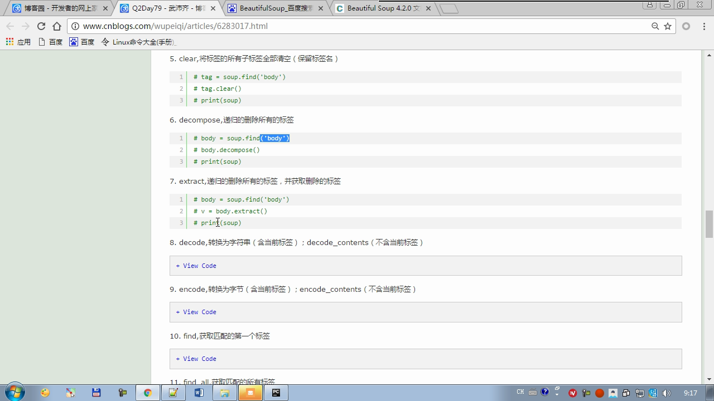Screen dimensions: 714x401
Task: Click the zoom magnifier icon in address bar
Action: click(x=655, y=26)
